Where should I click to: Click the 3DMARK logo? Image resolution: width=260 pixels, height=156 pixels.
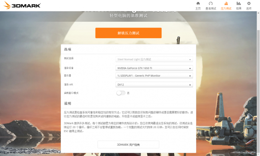[x=21, y=6]
